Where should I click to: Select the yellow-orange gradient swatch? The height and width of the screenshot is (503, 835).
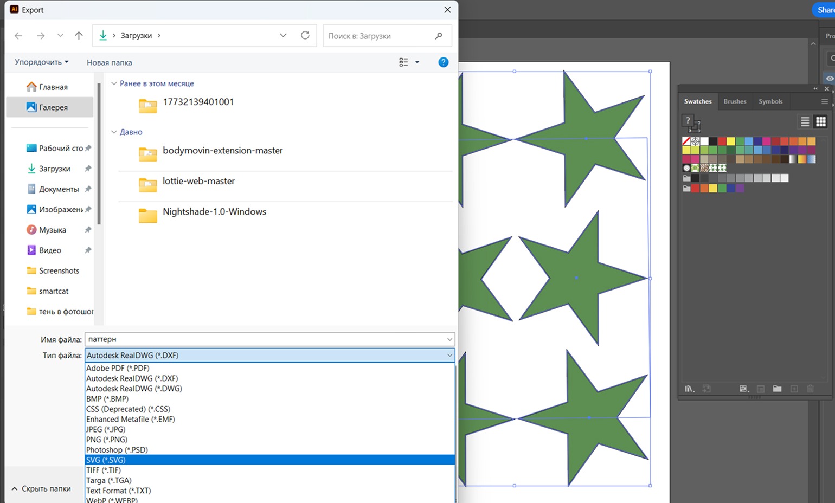[802, 159]
